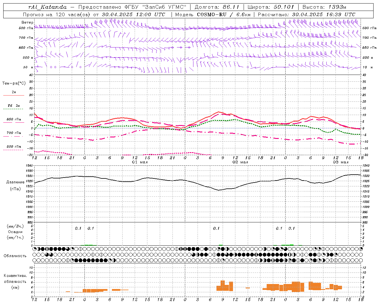Click the lone 0.1 precipitation value on 02 мая
The height and width of the screenshot is (302, 378).
pyautogui.click(x=216, y=229)
